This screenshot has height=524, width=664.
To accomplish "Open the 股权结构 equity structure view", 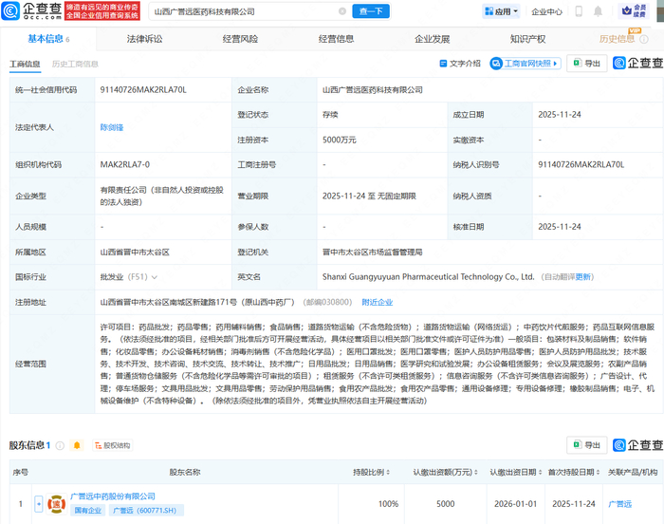I will tap(110, 445).
